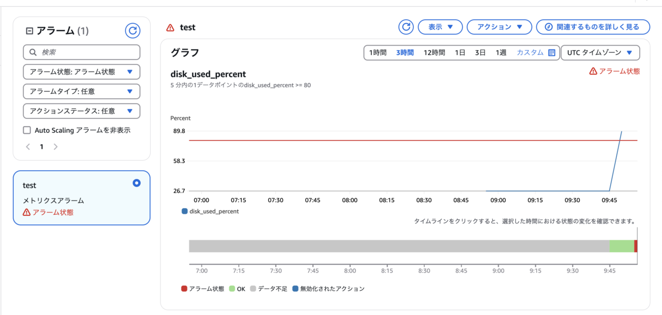Open the アクションステータス: 任意 dropdown
The image size is (662, 315).
(82, 111)
